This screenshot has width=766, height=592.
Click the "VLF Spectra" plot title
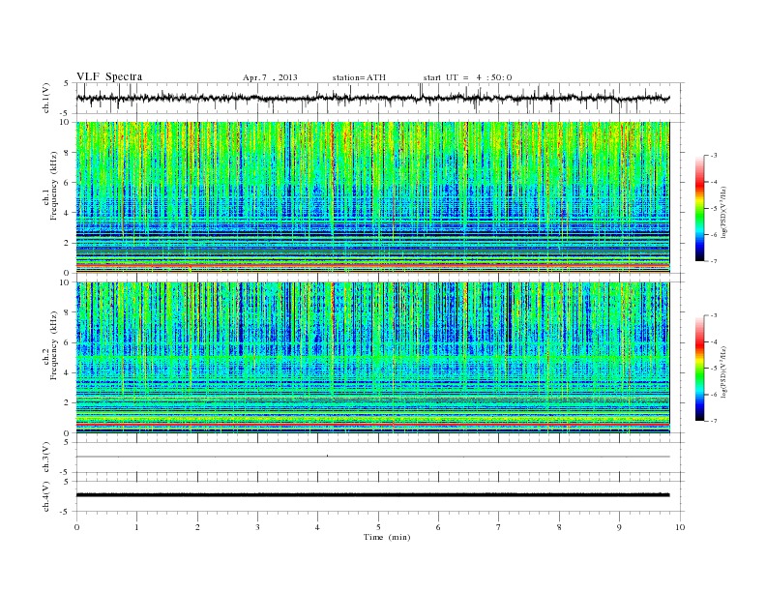coord(109,76)
